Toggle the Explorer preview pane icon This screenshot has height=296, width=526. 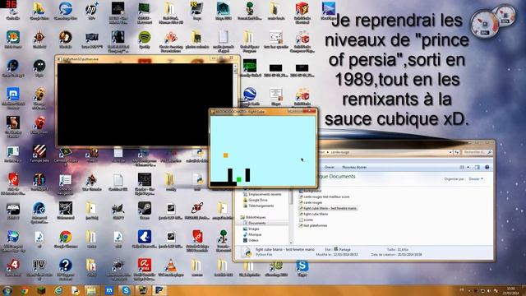pos(477,167)
